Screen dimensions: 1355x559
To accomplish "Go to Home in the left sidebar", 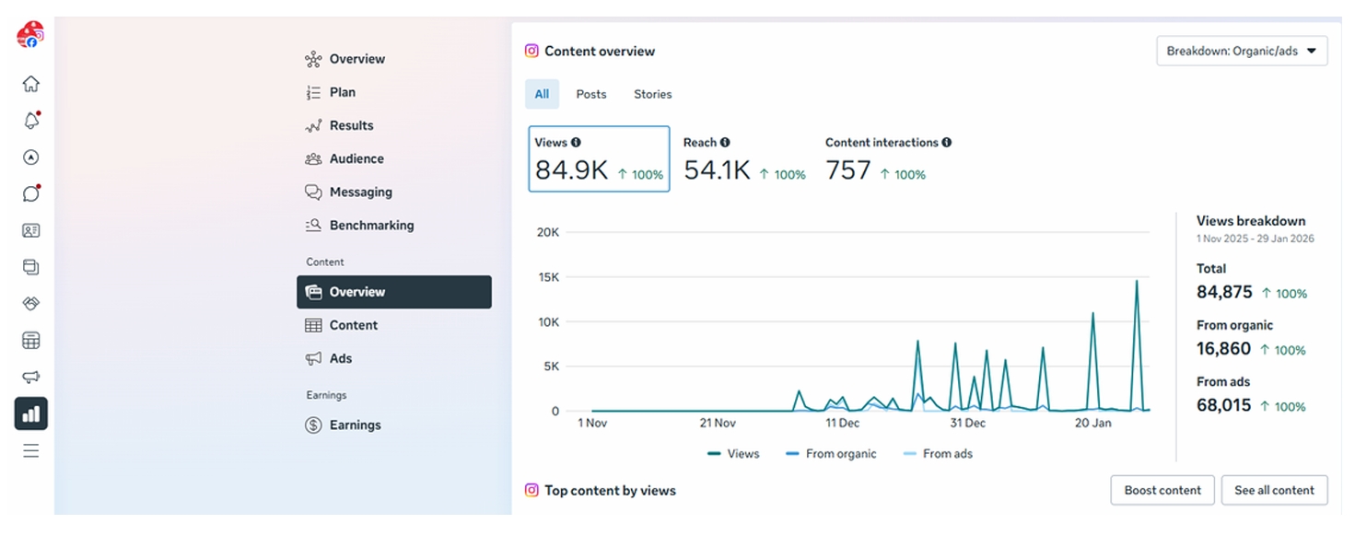I will point(30,84).
